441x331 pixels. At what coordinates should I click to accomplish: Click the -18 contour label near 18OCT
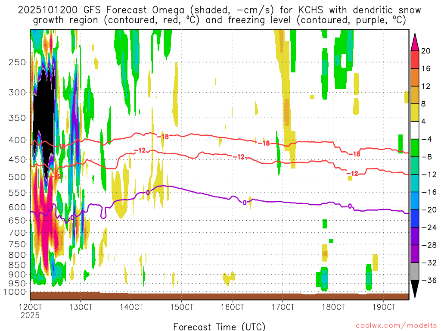coord(354,154)
